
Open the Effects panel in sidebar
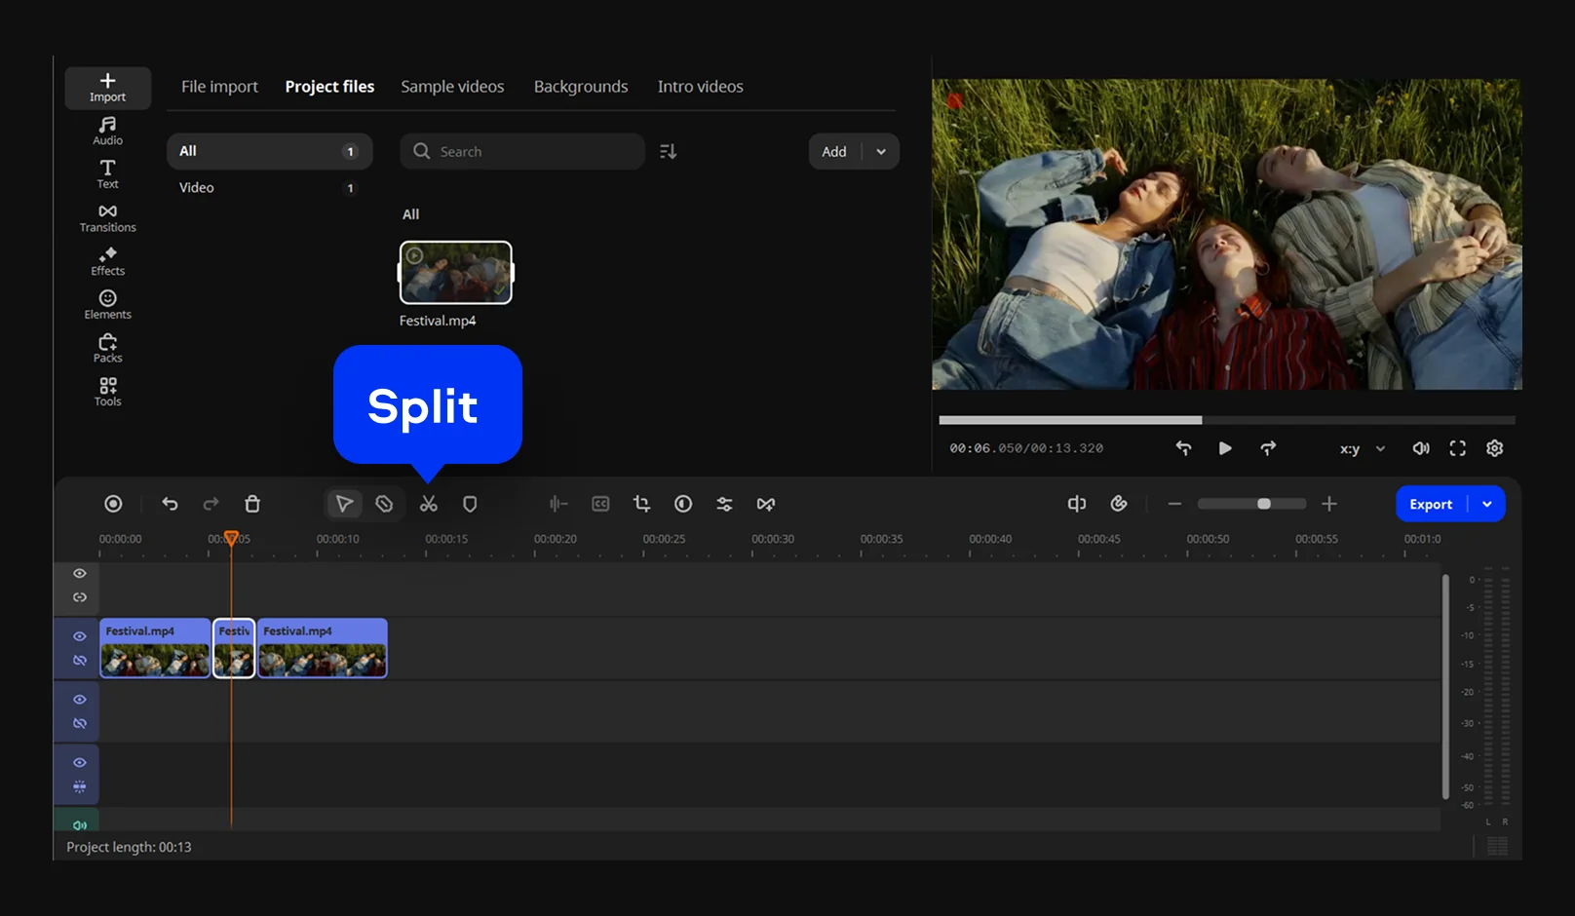tap(107, 261)
